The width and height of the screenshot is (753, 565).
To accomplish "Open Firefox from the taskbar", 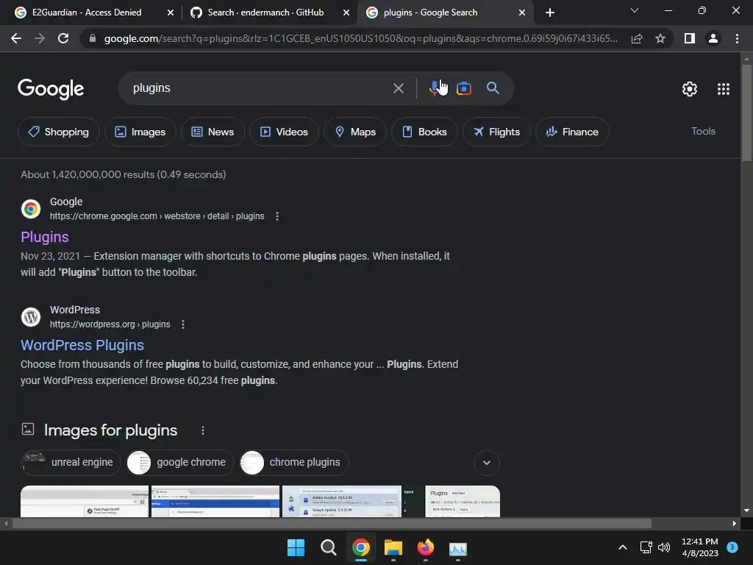I will pos(426,547).
